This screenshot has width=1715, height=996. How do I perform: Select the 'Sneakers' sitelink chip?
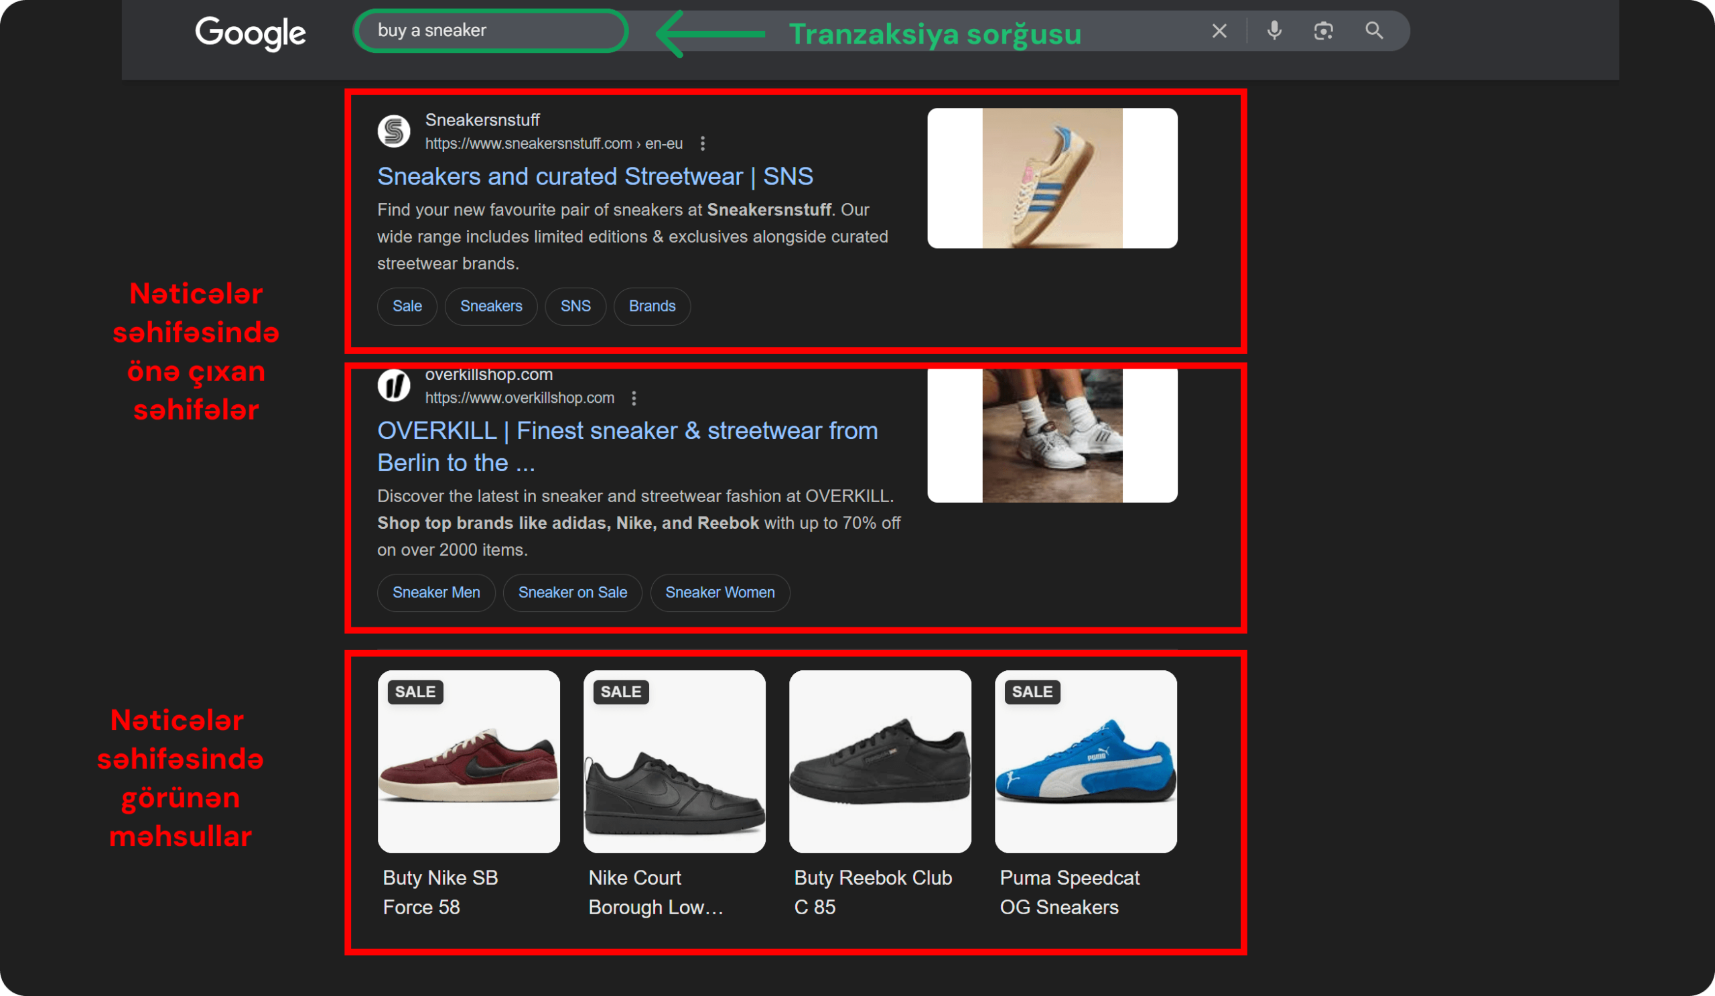[x=490, y=306]
